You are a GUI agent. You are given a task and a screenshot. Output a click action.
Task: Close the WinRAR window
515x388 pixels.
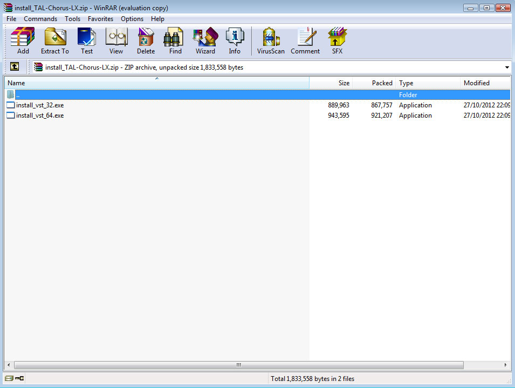pos(503,8)
